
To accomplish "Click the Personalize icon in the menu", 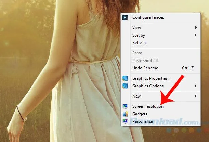I will click(126, 121).
